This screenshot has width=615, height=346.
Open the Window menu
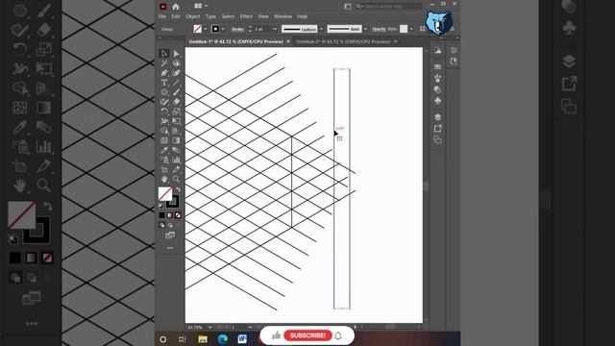click(283, 16)
